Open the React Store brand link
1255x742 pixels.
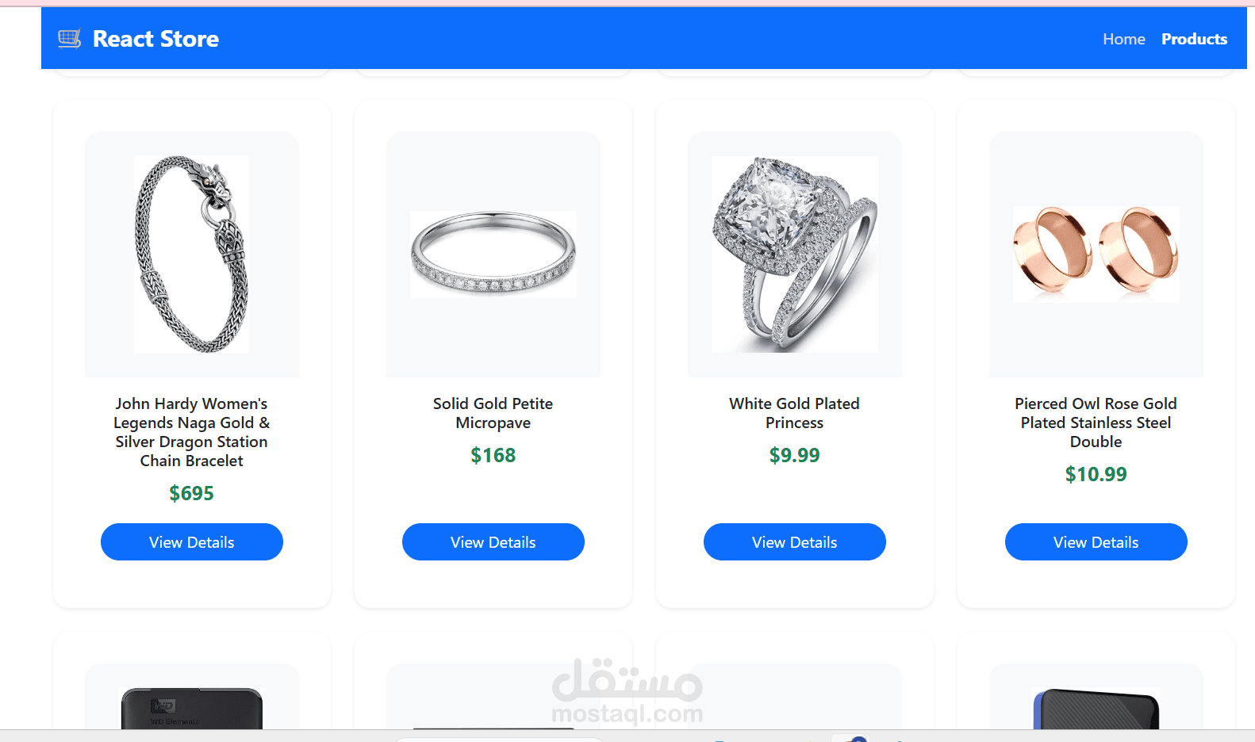click(x=139, y=39)
